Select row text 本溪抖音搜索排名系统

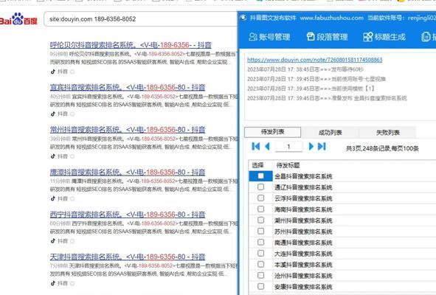(303, 265)
